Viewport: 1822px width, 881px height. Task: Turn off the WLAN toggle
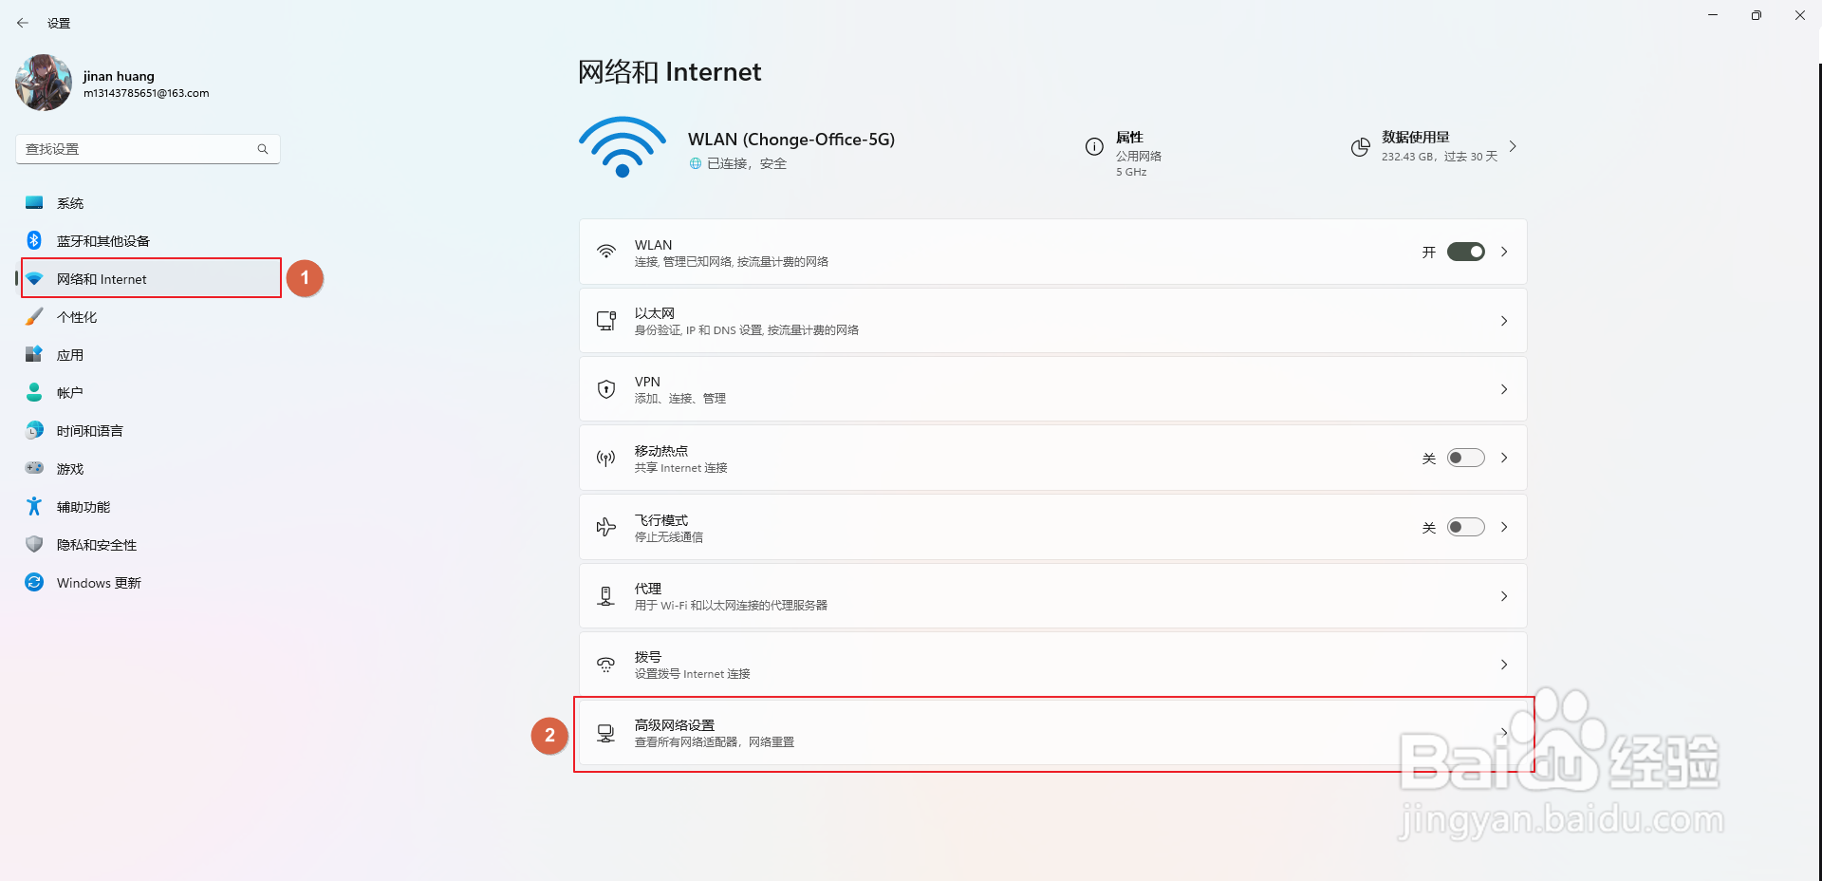pyautogui.click(x=1465, y=252)
